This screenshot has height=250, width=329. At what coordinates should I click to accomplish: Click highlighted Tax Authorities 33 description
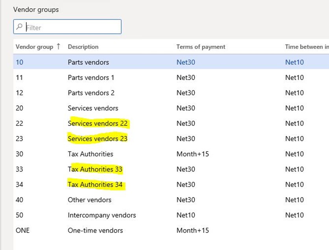click(95, 170)
